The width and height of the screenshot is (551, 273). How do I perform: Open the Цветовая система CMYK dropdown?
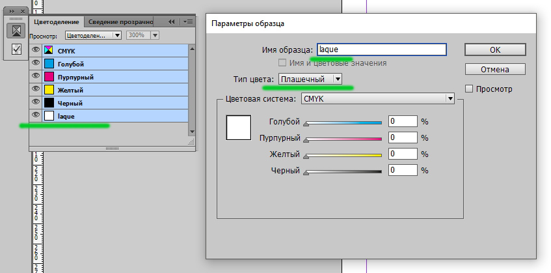(378, 99)
